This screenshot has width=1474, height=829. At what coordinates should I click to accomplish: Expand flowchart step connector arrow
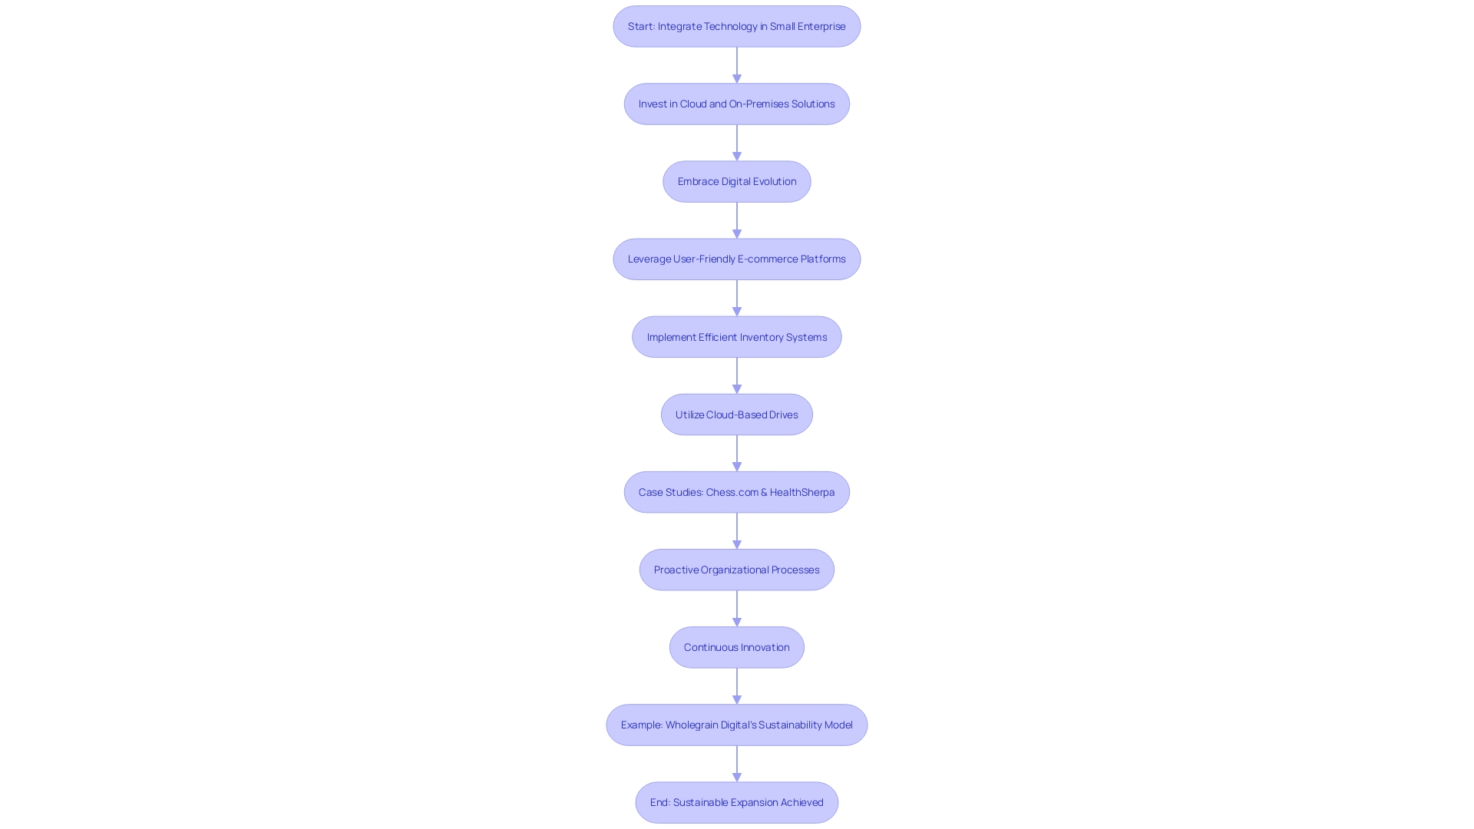(x=736, y=64)
